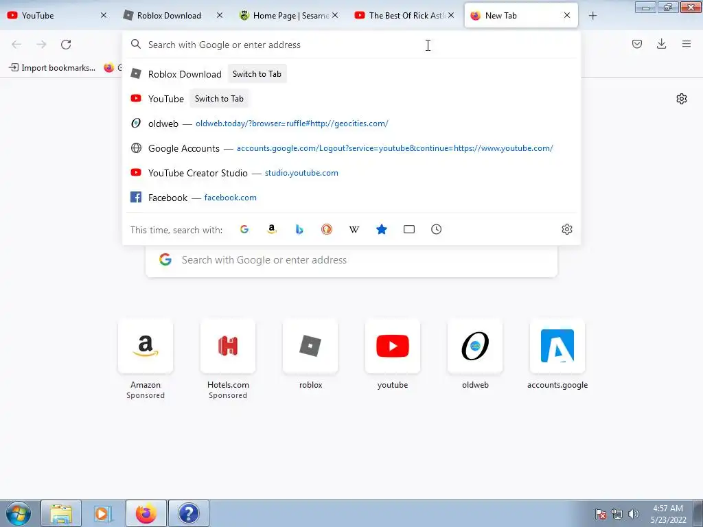Open YouTube Creator Studio suggestion
The height and width of the screenshot is (527, 703).
click(351, 172)
